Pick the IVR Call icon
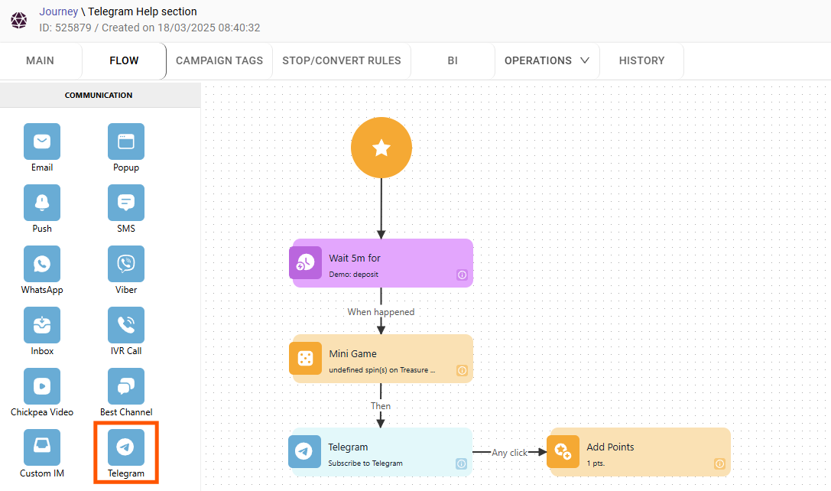This screenshot has height=491, width=831. pyautogui.click(x=126, y=325)
